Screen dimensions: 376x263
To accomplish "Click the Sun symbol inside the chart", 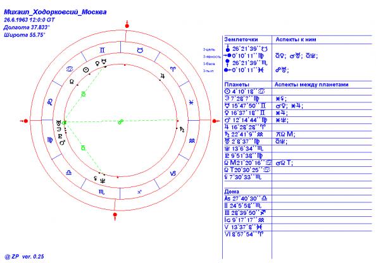I will pyautogui.click(x=85, y=70).
